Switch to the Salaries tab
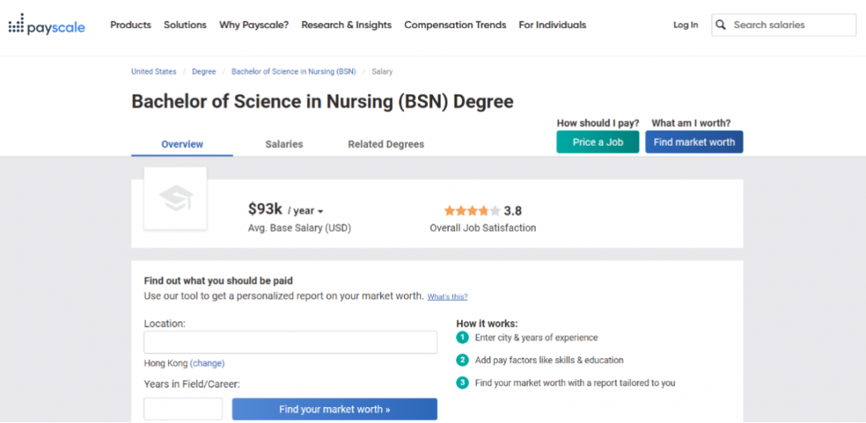Image resolution: width=866 pixels, height=423 pixels. coord(284,144)
